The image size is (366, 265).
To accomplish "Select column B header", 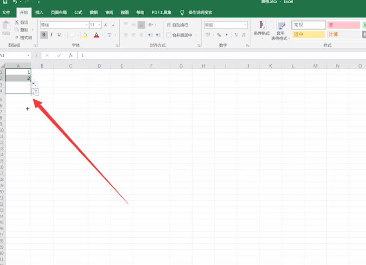I will pos(42,66).
